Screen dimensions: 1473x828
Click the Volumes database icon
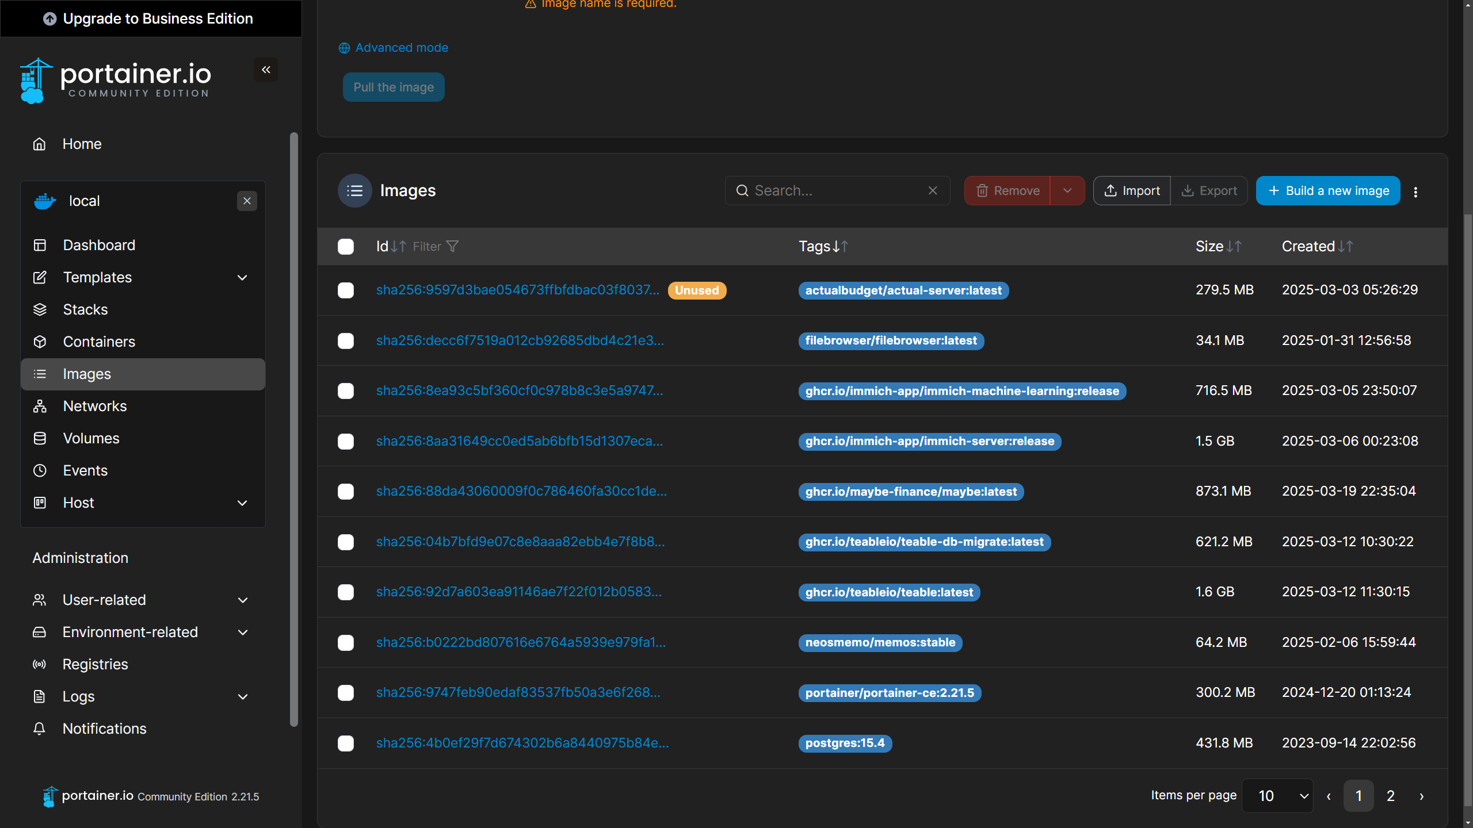pyautogui.click(x=40, y=438)
